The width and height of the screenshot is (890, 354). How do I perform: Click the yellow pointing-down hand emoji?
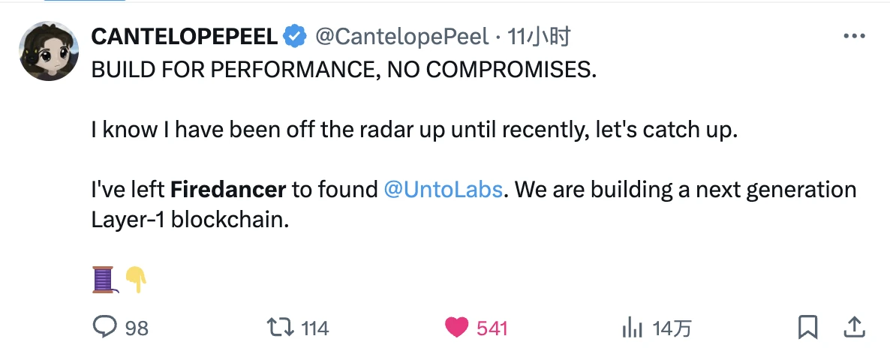pyautogui.click(x=136, y=280)
